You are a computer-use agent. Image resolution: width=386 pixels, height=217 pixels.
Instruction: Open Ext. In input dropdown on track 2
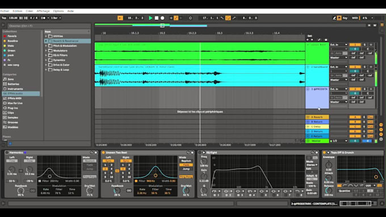[339, 67]
